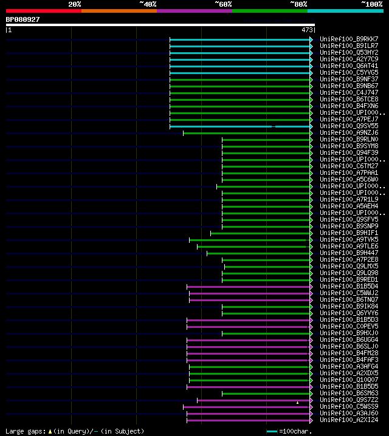Viewport: 389px width, 436px height.
Task: Select the UniRef100_B9HXJ0 label
Action: [349, 333]
